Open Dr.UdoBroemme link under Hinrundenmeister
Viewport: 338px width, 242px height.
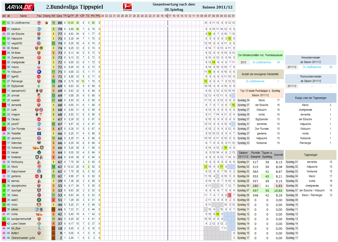312,67
